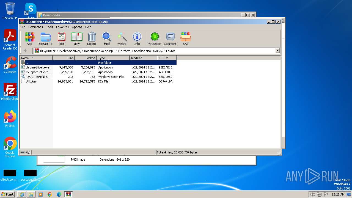Sort by the Size column header
The width and height of the screenshot is (352, 198).
click(x=64, y=58)
